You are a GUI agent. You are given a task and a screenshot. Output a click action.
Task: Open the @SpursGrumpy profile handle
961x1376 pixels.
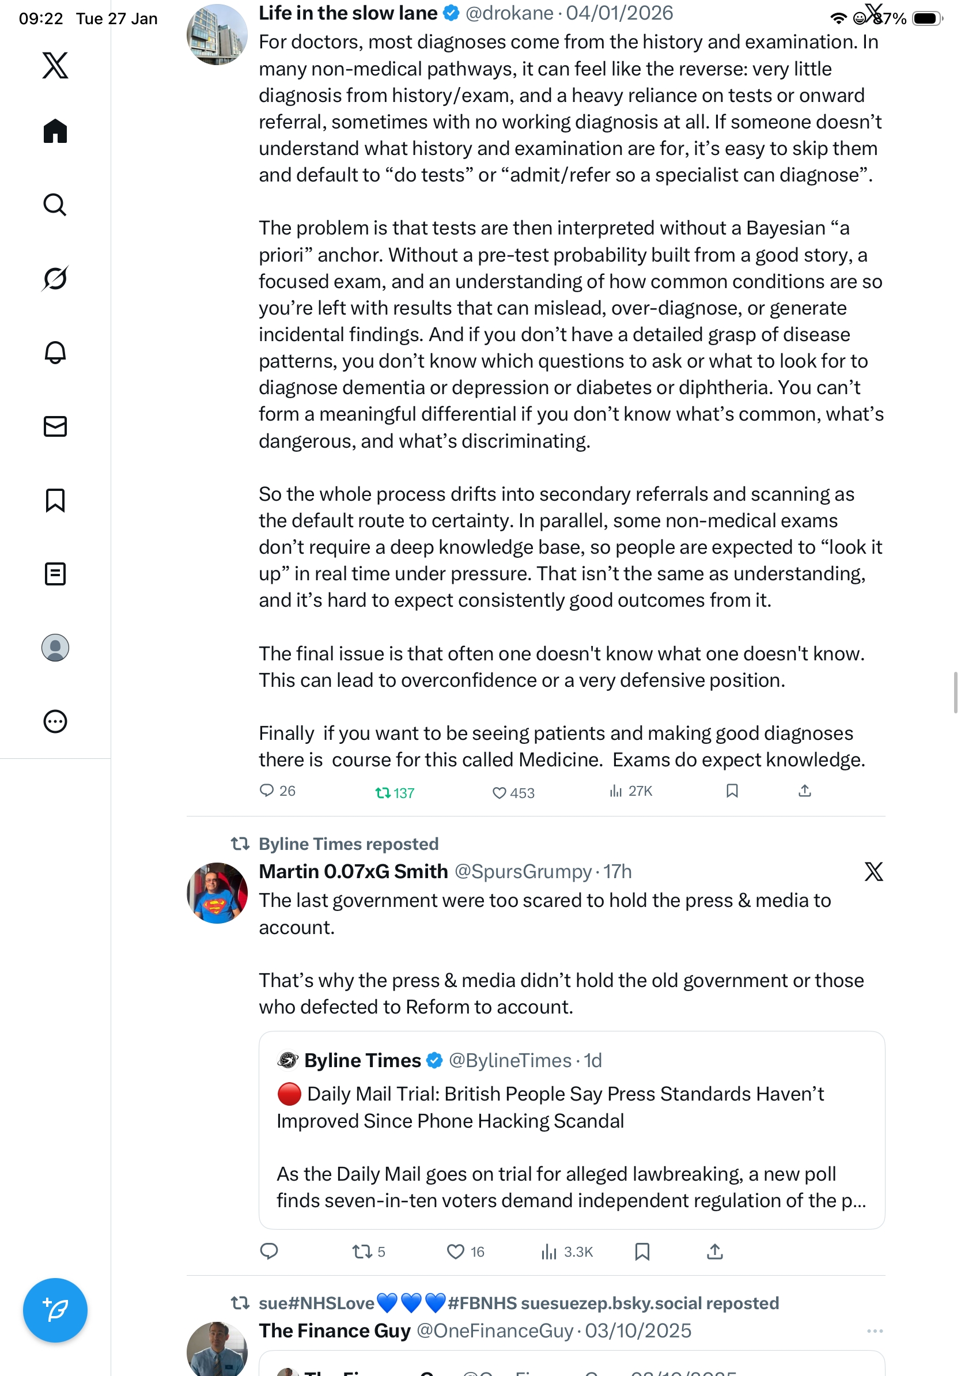(523, 871)
